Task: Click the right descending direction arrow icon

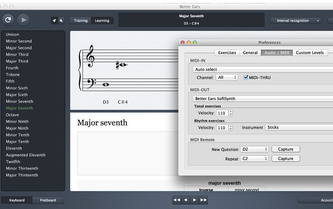Action: coord(60,20)
